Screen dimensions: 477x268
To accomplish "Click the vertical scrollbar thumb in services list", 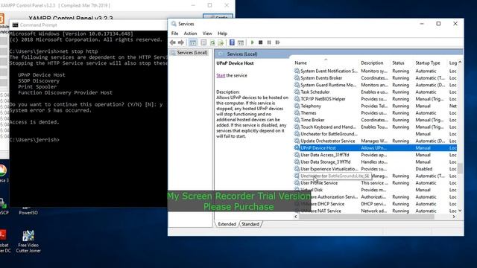I will tap(460, 168).
